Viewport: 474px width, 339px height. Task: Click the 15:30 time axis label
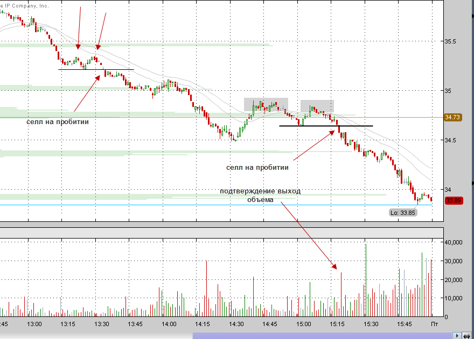coord(371,324)
